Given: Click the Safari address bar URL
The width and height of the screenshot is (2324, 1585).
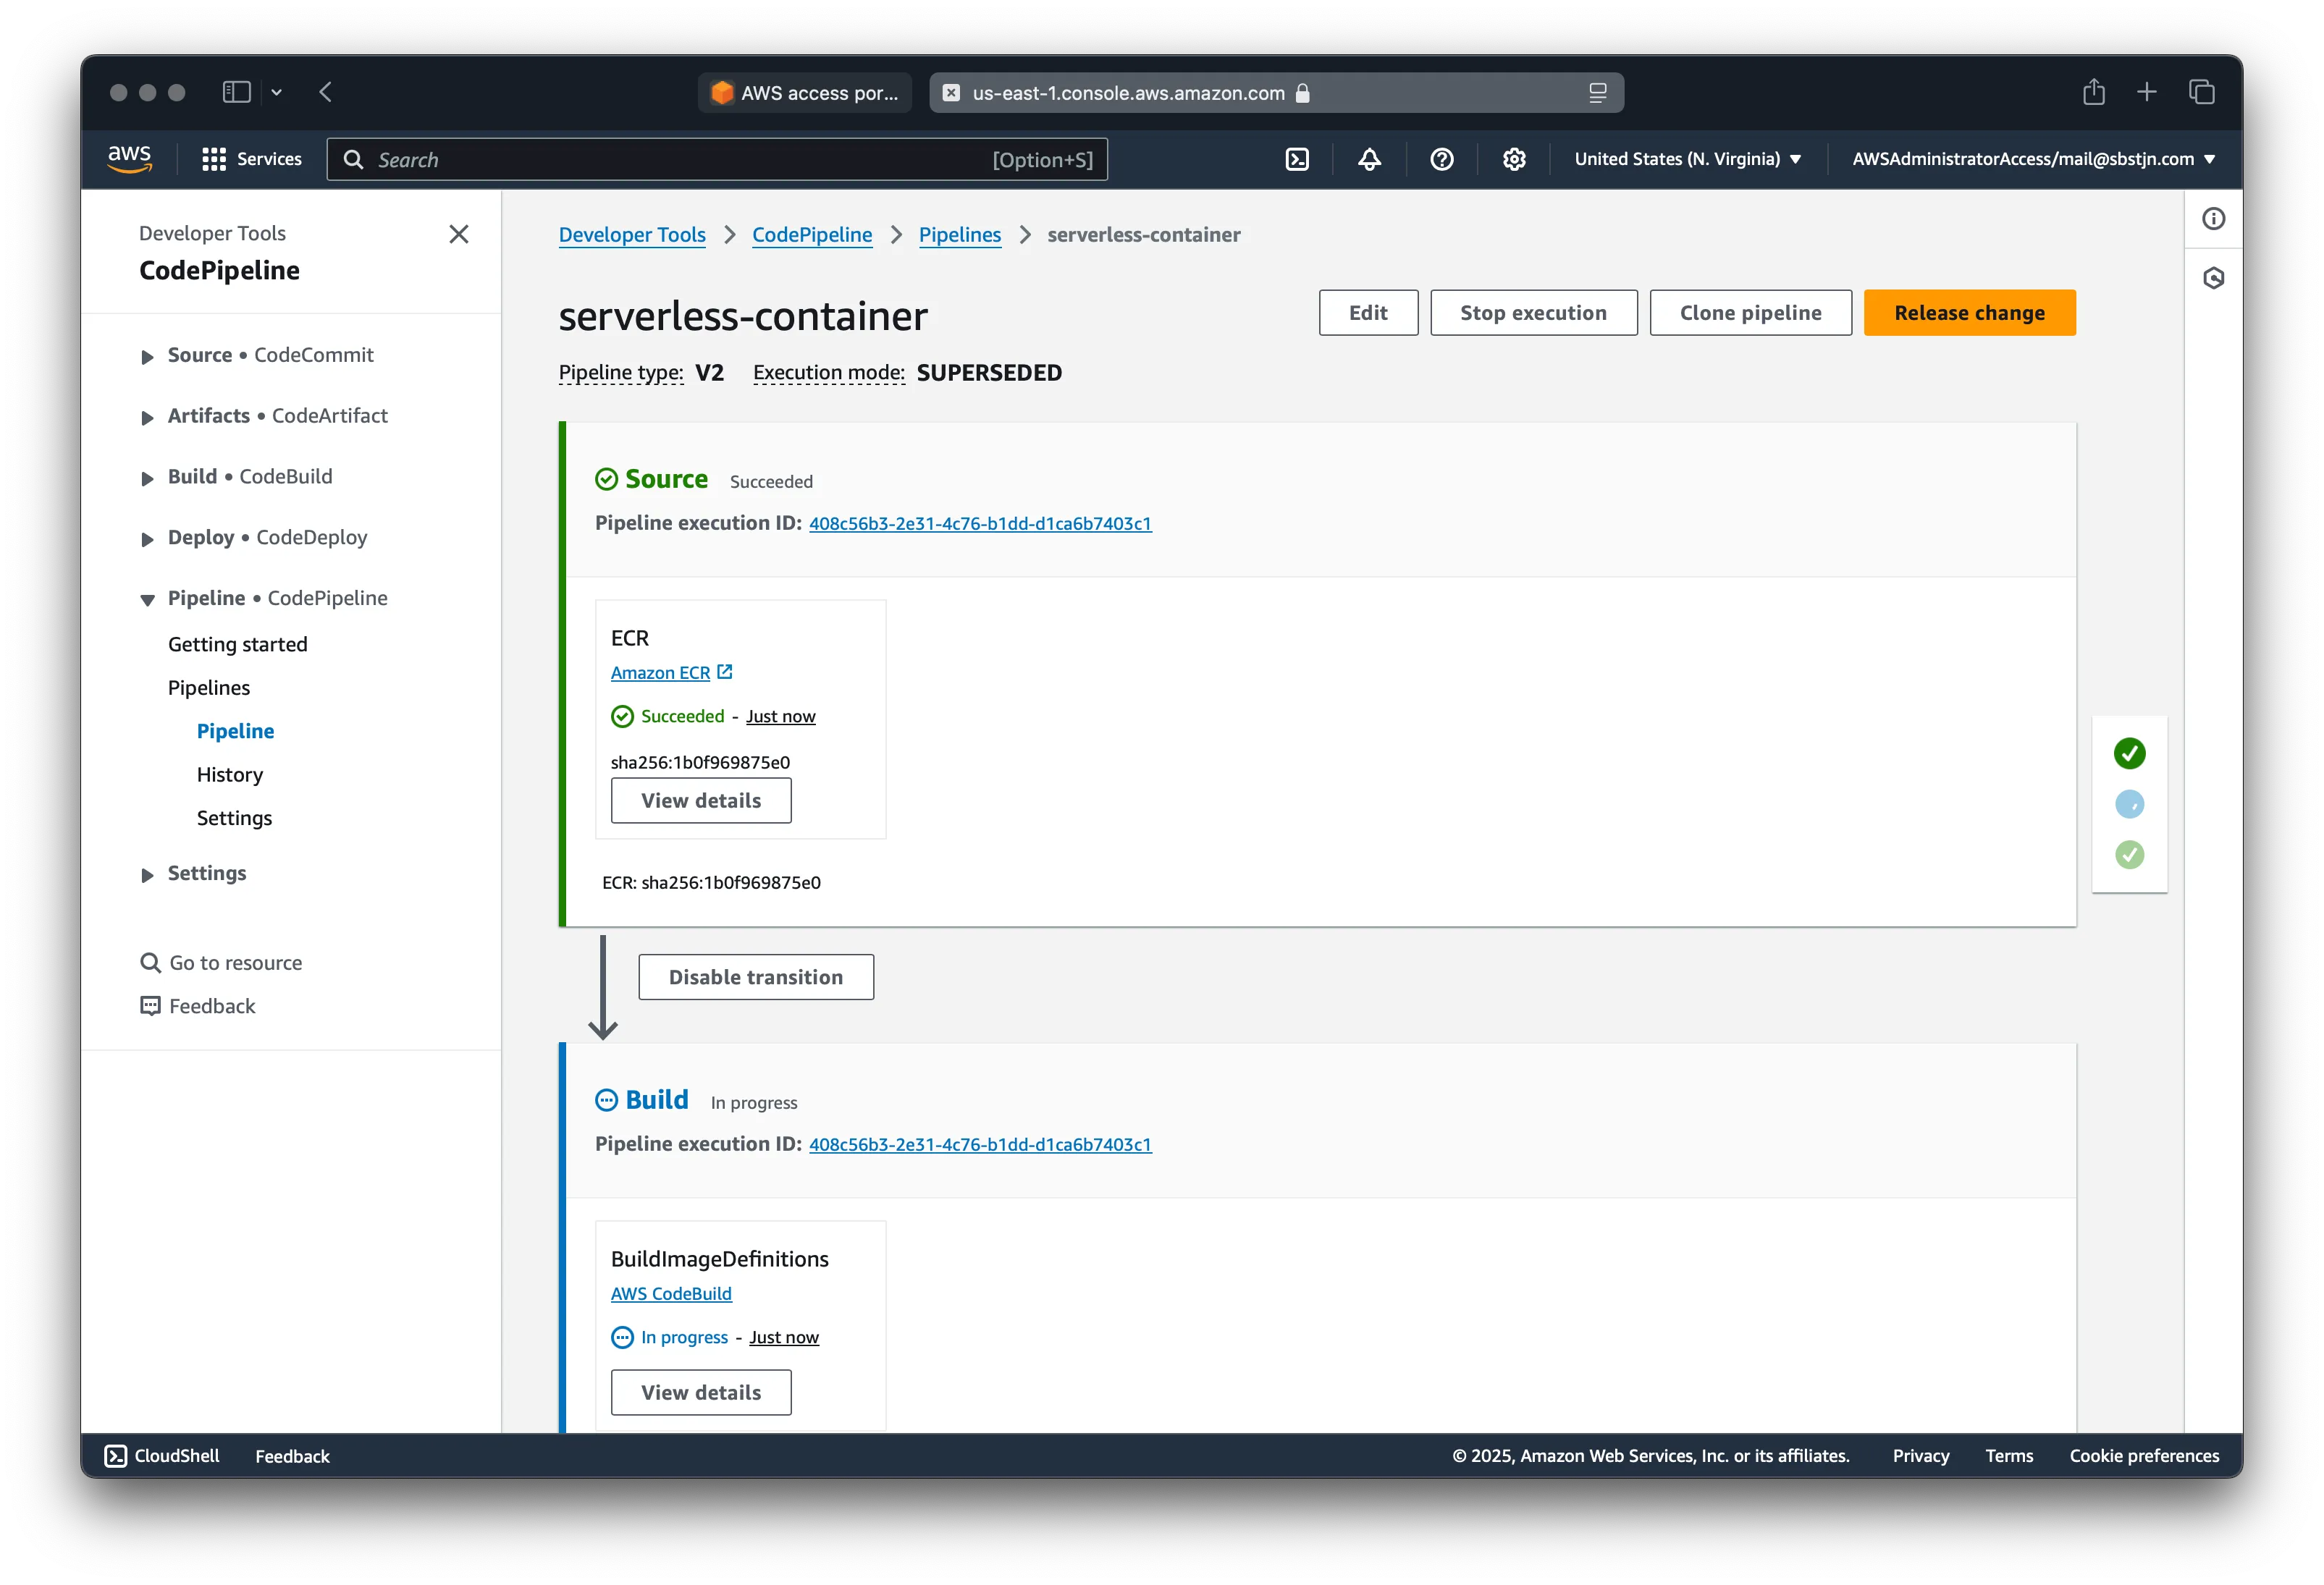Looking at the screenshot, I should (x=1129, y=93).
